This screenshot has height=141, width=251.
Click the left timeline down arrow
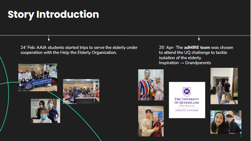[x=49, y=38]
